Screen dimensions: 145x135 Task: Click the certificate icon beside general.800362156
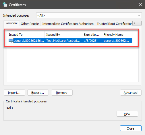click(x=11, y=41)
